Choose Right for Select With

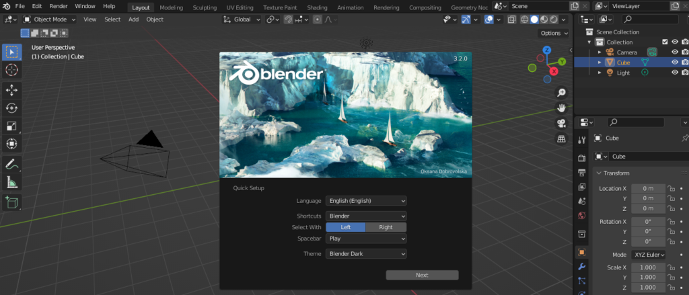(386, 227)
